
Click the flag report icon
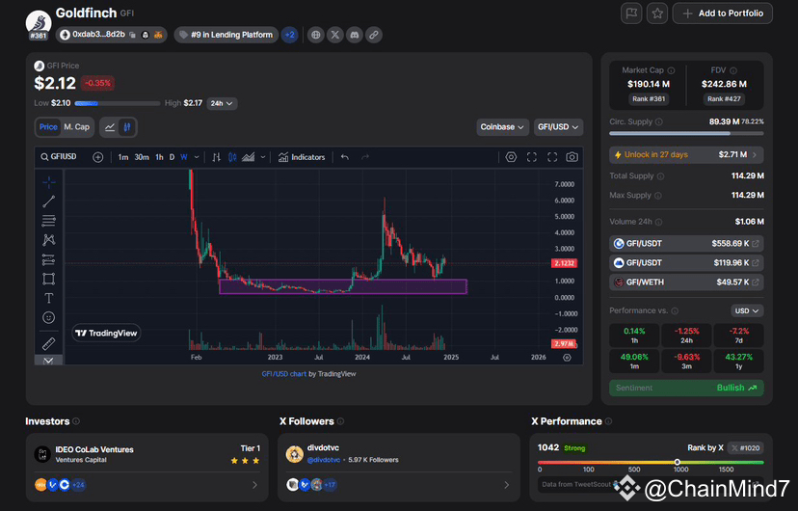click(631, 13)
